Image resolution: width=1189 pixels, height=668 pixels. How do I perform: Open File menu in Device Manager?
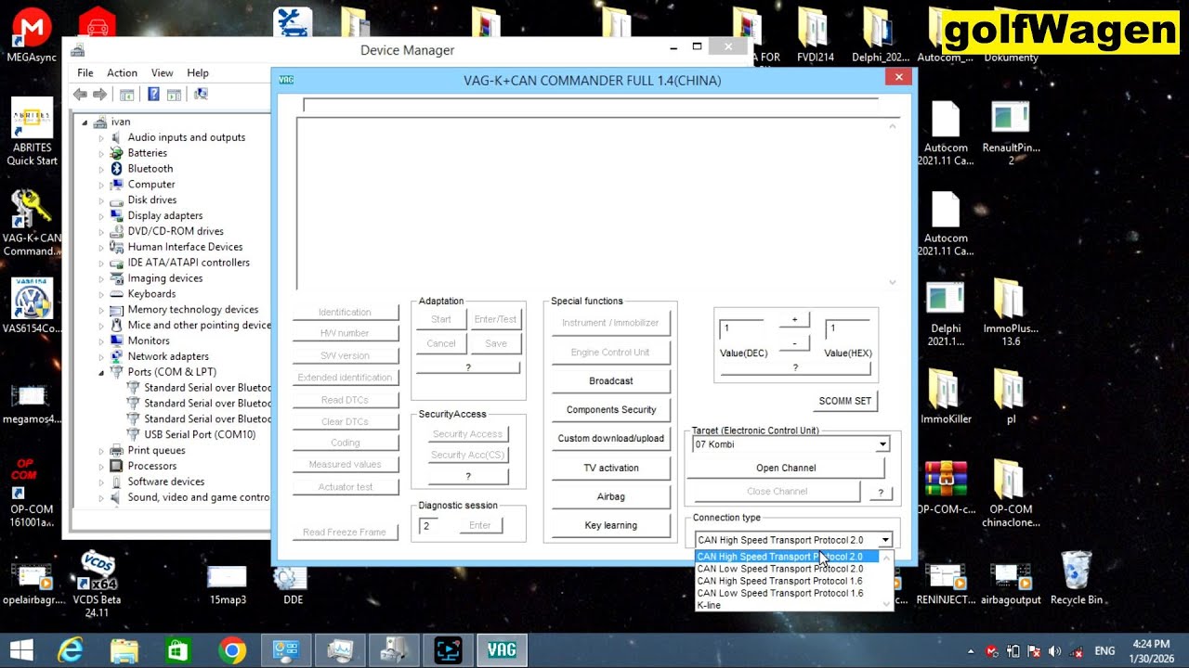click(85, 72)
